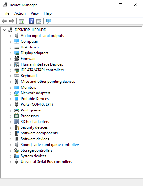143x186 pixels.
Task: Expand the Network adapters node
Action: click(11, 93)
